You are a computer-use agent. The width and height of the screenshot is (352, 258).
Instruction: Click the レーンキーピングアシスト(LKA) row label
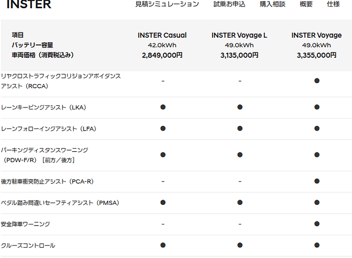click(x=43, y=107)
